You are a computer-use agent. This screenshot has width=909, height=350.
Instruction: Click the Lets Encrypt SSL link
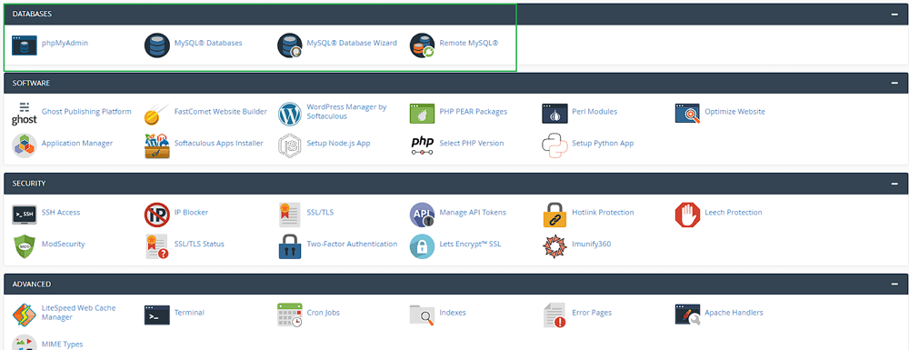pos(470,244)
